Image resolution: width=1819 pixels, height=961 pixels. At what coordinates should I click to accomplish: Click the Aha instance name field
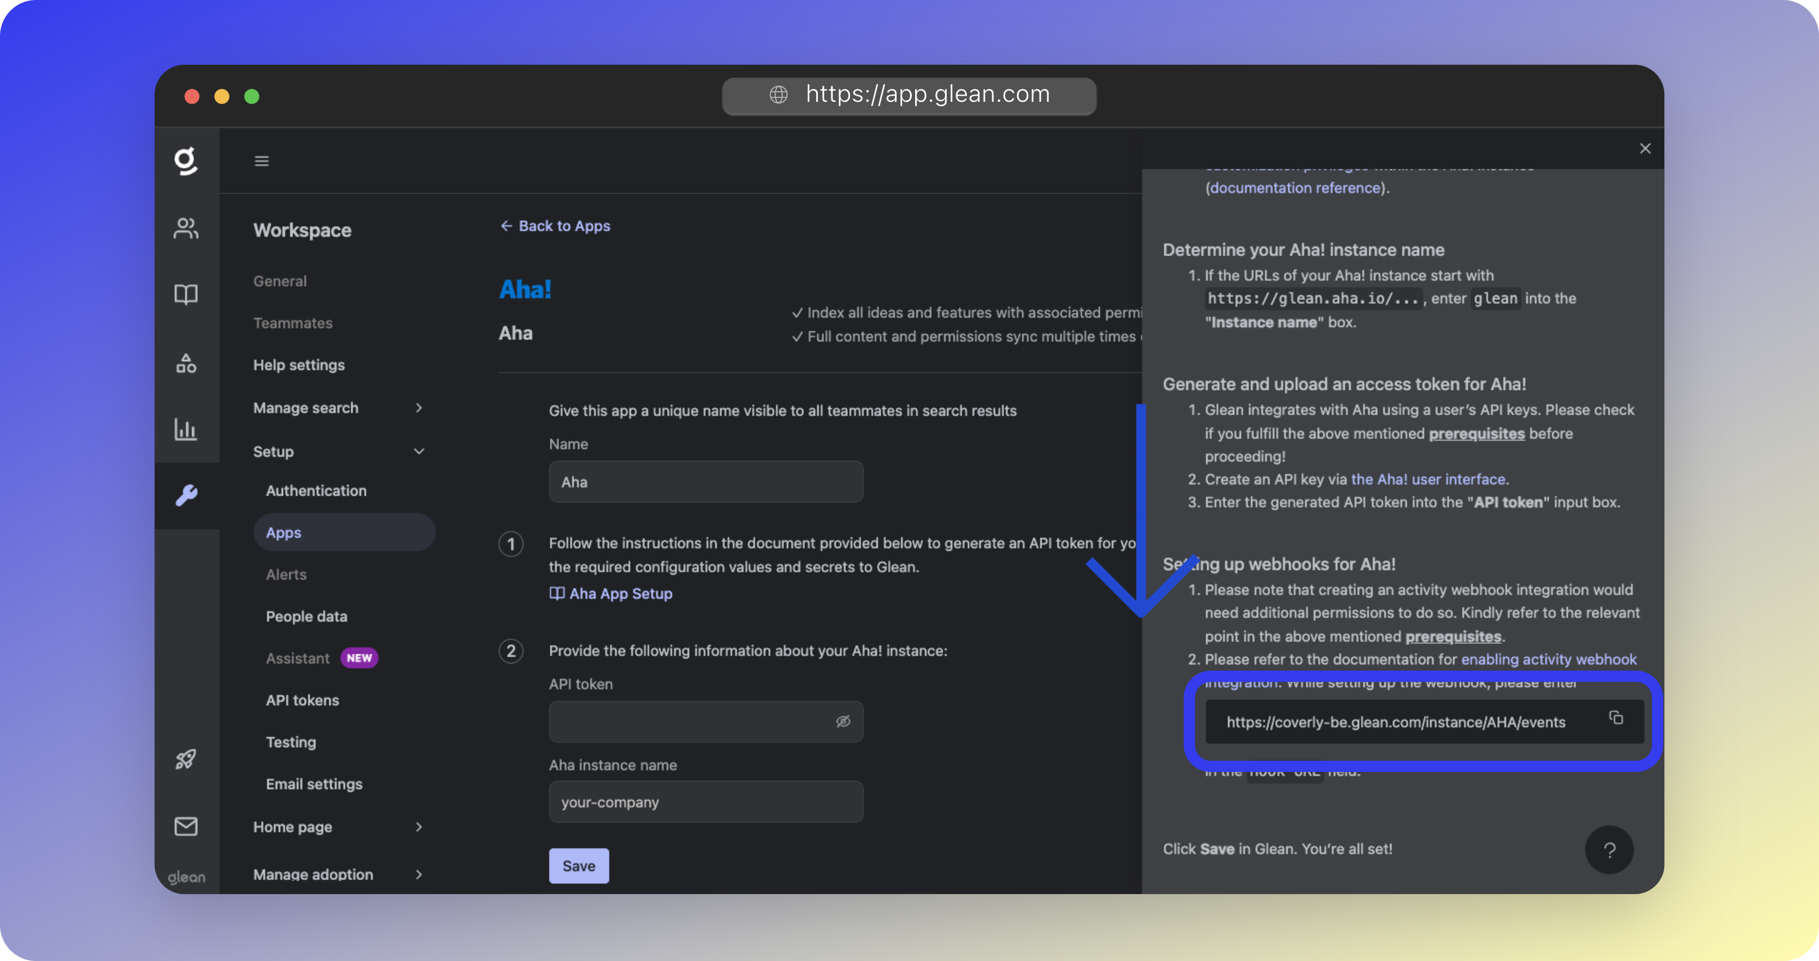click(x=705, y=802)
